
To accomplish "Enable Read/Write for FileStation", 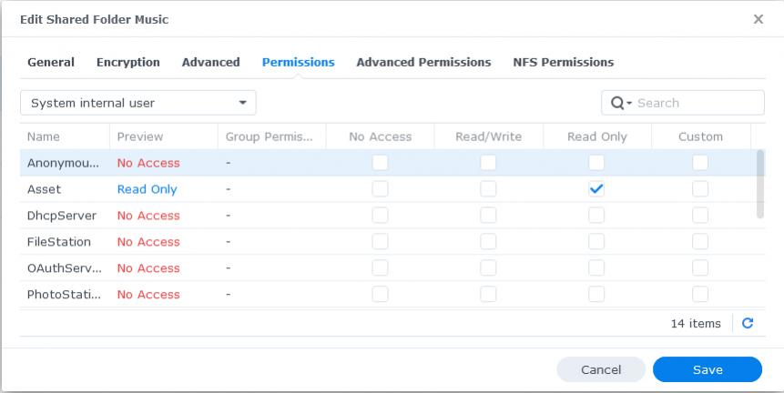I will [488, 242].
